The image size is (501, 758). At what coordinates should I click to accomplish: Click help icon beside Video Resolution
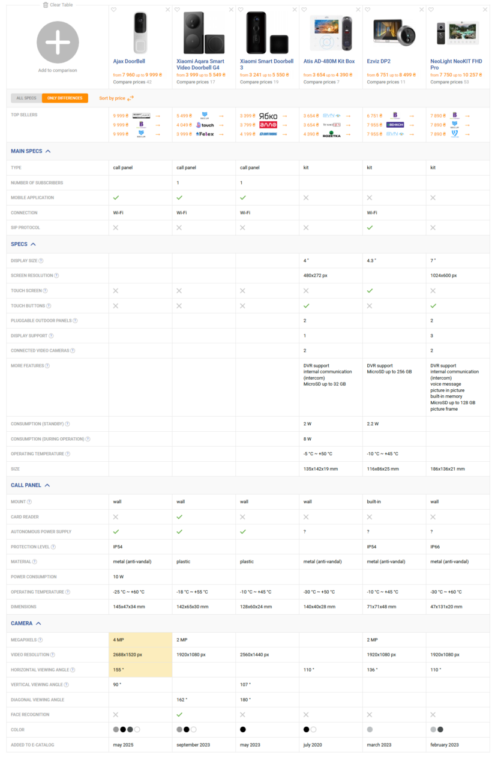(x=53, y=655)
